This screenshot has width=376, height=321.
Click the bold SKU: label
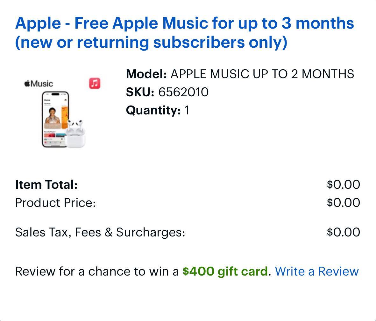point(140,92)
